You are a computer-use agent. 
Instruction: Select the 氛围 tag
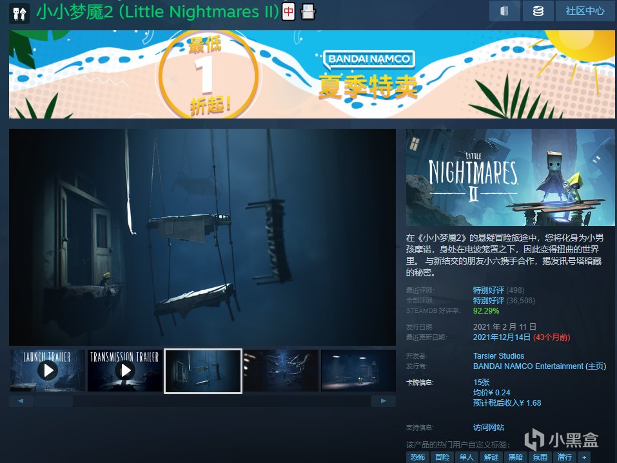(x=540, y=457)
